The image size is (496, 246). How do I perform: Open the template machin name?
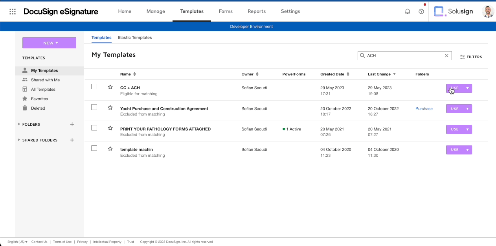(x=136, y=149)
